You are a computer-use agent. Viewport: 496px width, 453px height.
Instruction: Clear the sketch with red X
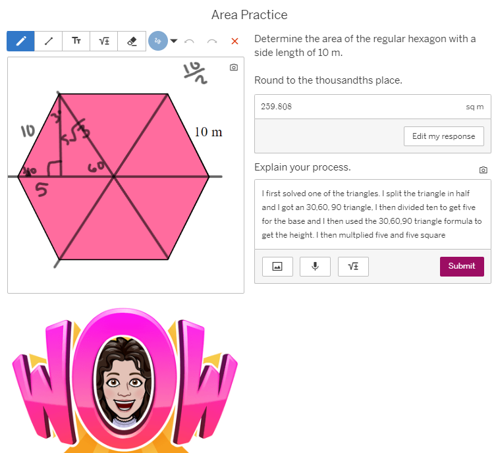[234, 41]
